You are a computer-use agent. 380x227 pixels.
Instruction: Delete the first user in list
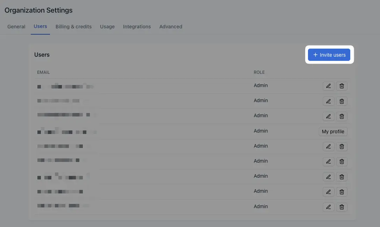(342, 86)
